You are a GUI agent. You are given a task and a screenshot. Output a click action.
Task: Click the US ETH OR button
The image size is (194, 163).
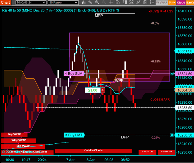tap(147, 152)
